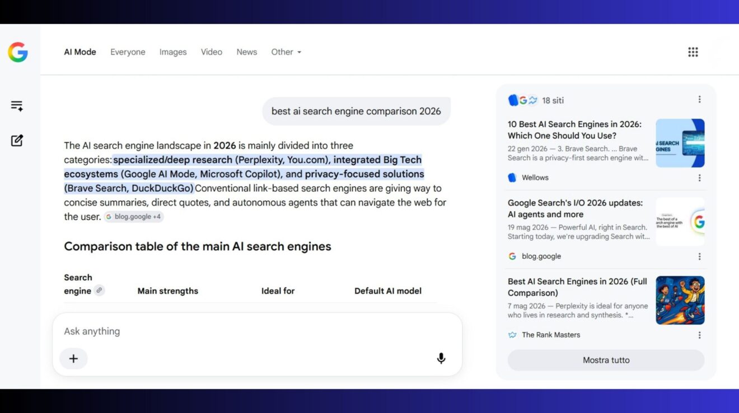Open '10 Best AI Search Engines in 2026' link
This screenshot has height=413, width=739.
(x=575, y=130)
